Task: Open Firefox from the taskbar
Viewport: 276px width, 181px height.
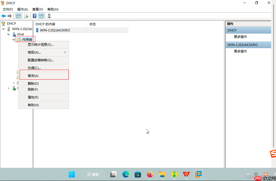Action: click(150, 175)
